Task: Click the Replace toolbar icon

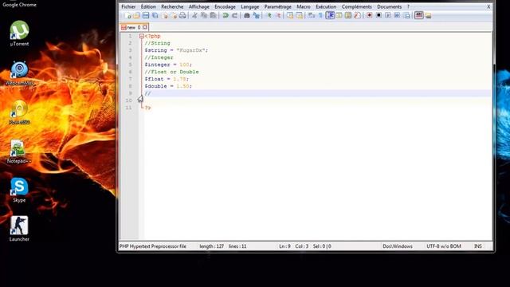Action: (257, 15)
